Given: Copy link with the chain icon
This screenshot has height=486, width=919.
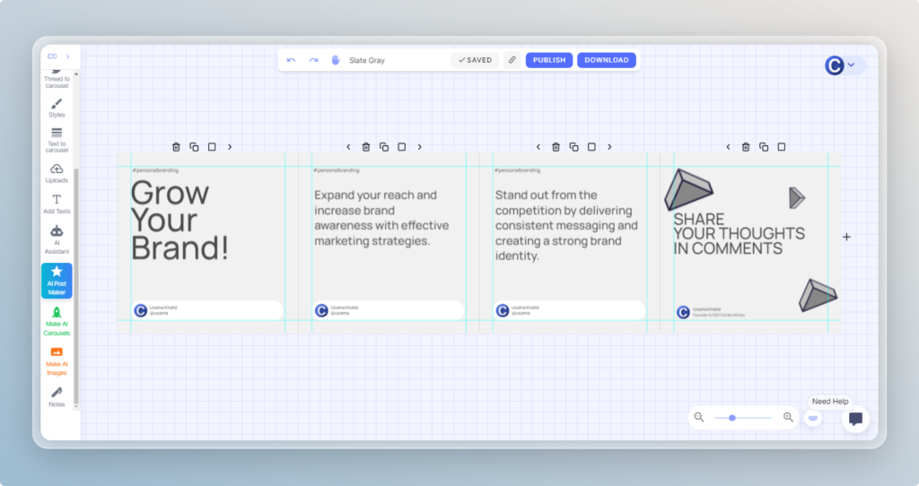Looking at the screenshot, I should coord(512,60).
